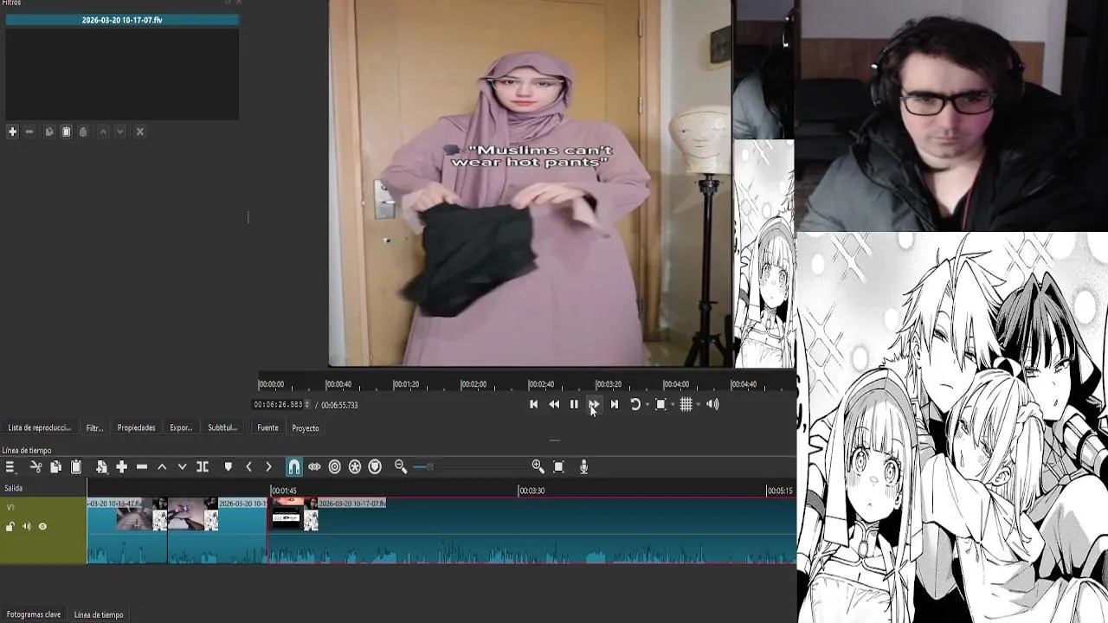Skip to the end of the video

click(x=615, y=404)
